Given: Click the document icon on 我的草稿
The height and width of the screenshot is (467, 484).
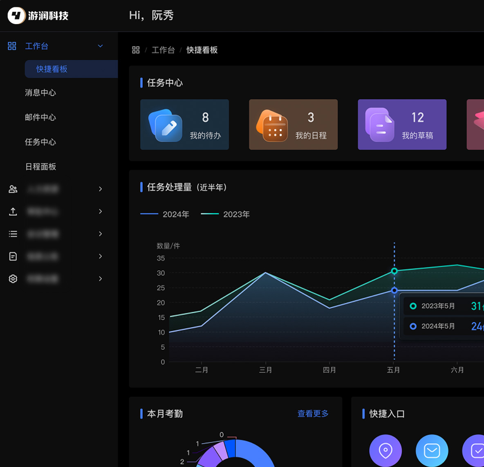Looking at the screenshot, I should tap(380, 125).
